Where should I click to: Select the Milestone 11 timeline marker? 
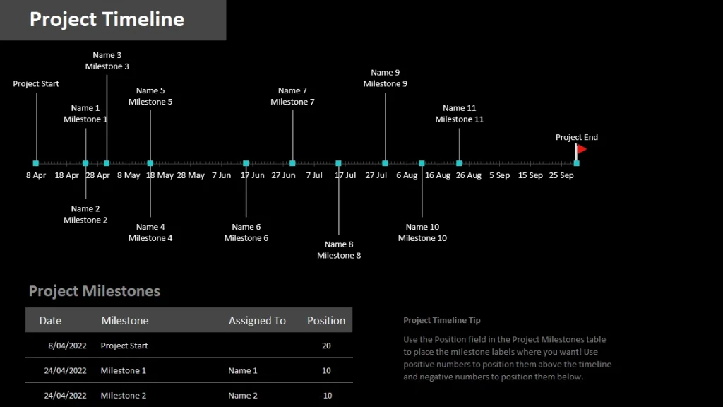459,163
